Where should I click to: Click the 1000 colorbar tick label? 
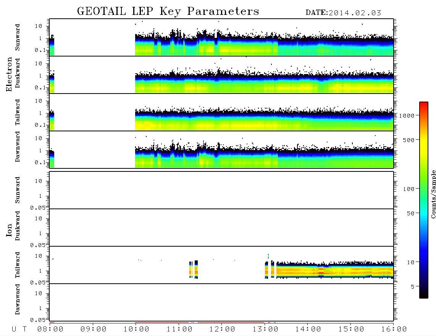pyautogui.click(x=407, y=116)
